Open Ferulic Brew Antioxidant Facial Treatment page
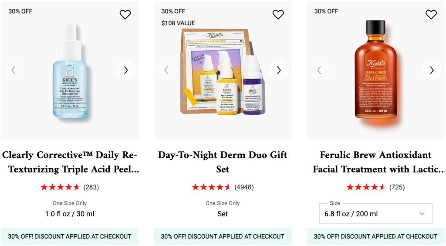Viewport: 446px width, 246px height. [x=375, y=162]
